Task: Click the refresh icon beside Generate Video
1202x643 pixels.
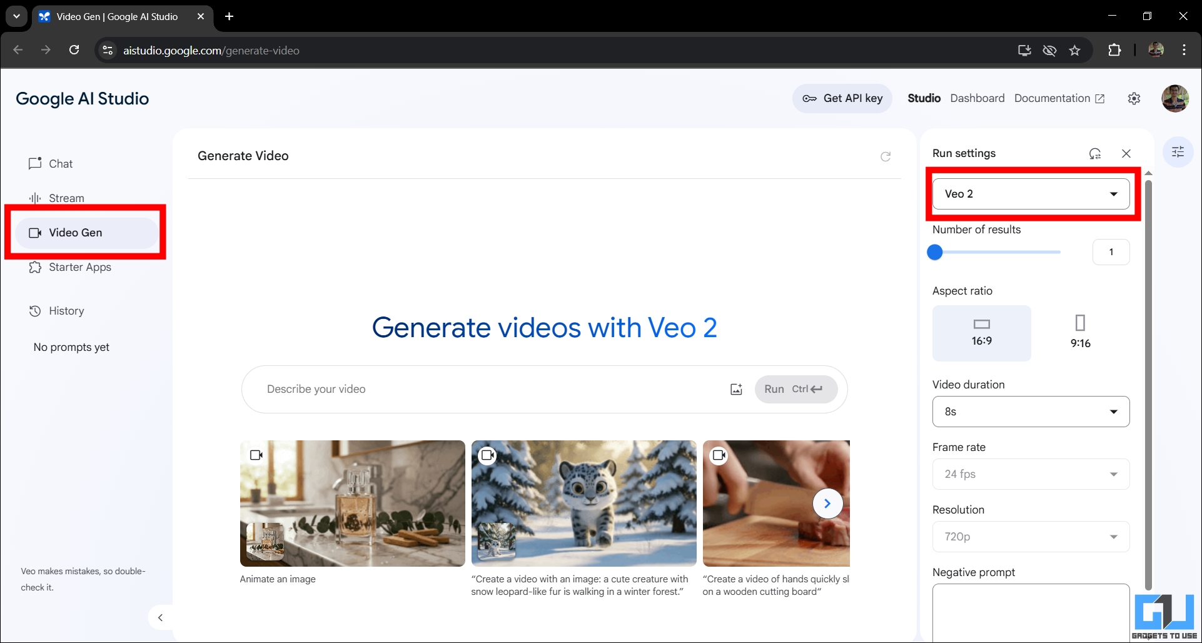Action: coord(886,156)
